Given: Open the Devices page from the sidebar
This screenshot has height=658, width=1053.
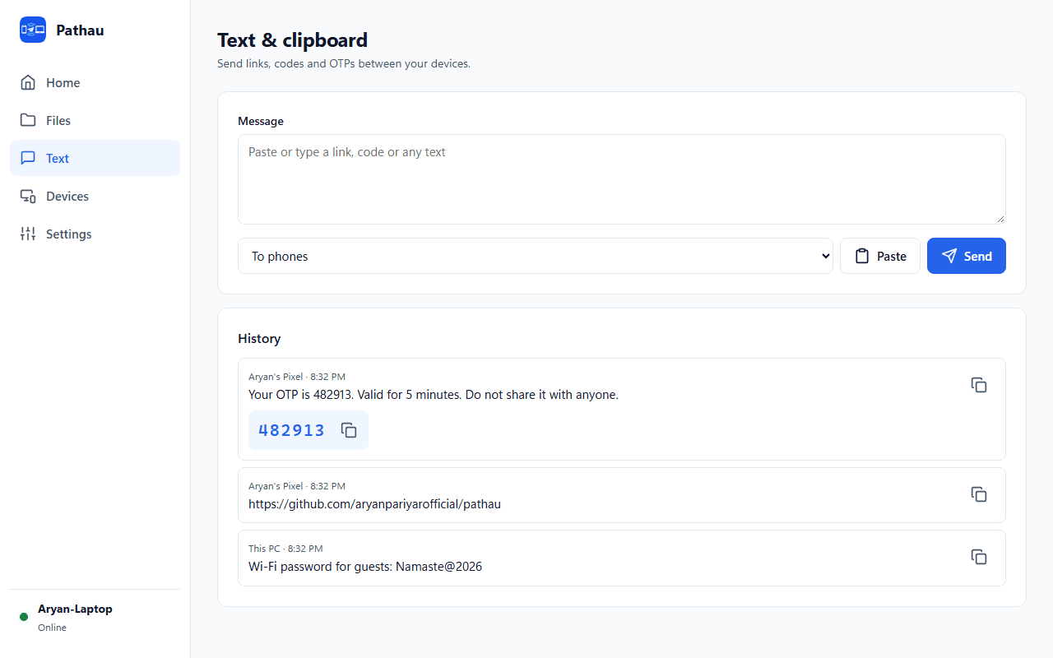Looking at the screenshot, I should (x=95, y=196).
